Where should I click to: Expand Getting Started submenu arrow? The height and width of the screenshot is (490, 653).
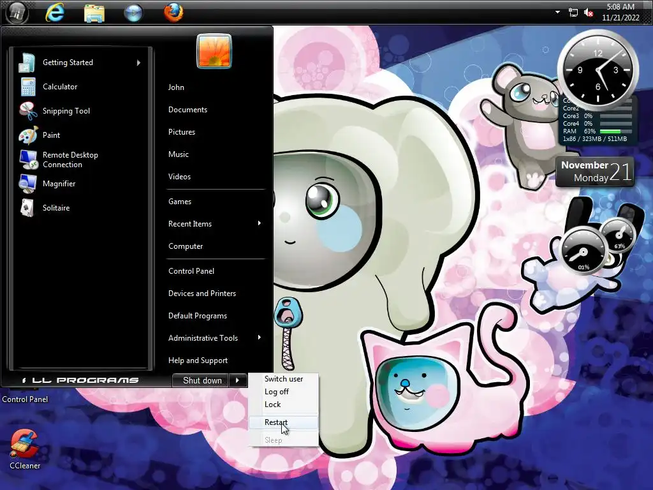[138, 63]
